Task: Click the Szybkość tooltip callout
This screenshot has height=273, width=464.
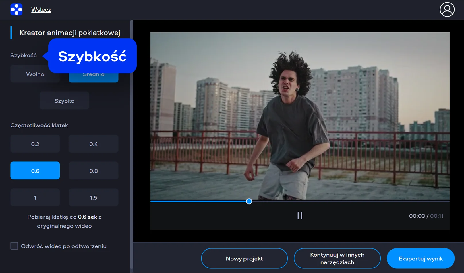Action: click(92, 56)
